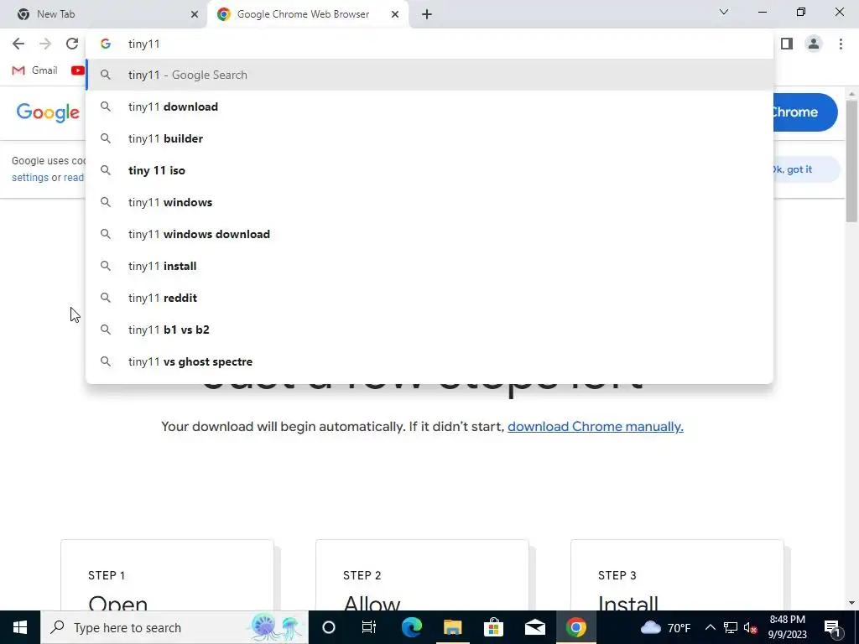859x644 pixels.
Task: Choose the 'tiny11 download' suggestion
Action: tap(429, 106)
